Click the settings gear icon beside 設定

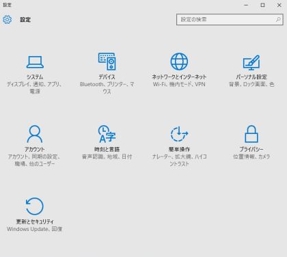(x=7, y=20)
